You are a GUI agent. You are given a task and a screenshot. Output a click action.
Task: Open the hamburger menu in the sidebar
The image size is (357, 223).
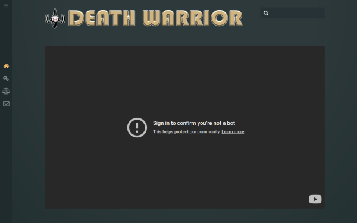tap(6, 5)
